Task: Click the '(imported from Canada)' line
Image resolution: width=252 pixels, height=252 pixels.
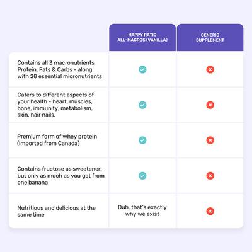Action: click(49, 144)
